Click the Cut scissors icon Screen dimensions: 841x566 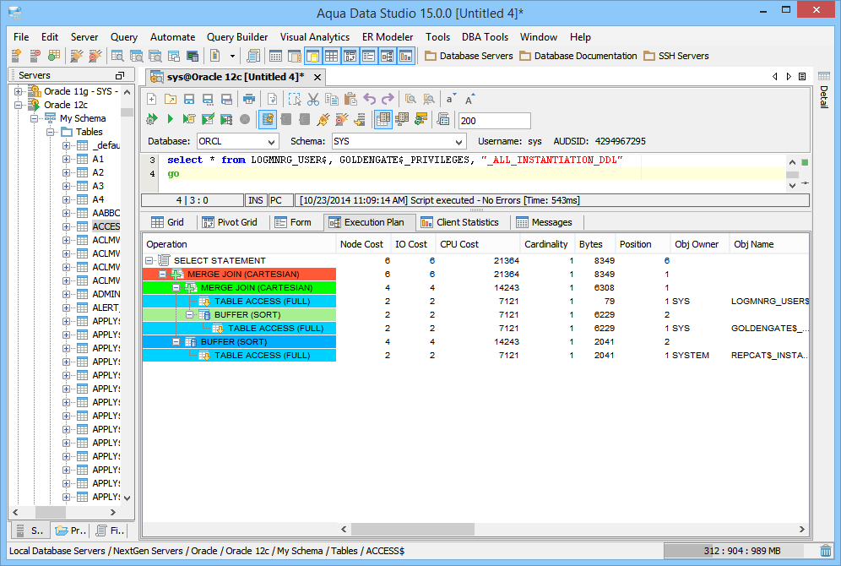click(x=313, y=99)
